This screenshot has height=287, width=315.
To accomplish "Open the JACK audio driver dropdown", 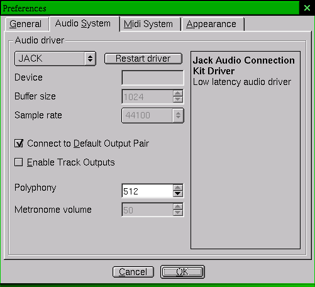I will (55, 59).
